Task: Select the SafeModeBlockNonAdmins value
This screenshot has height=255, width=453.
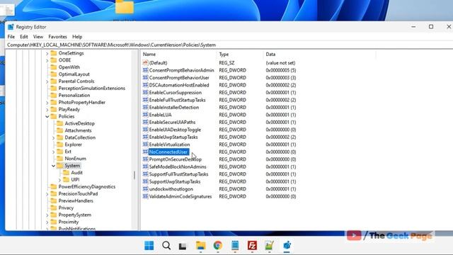Action: (178, 167)
